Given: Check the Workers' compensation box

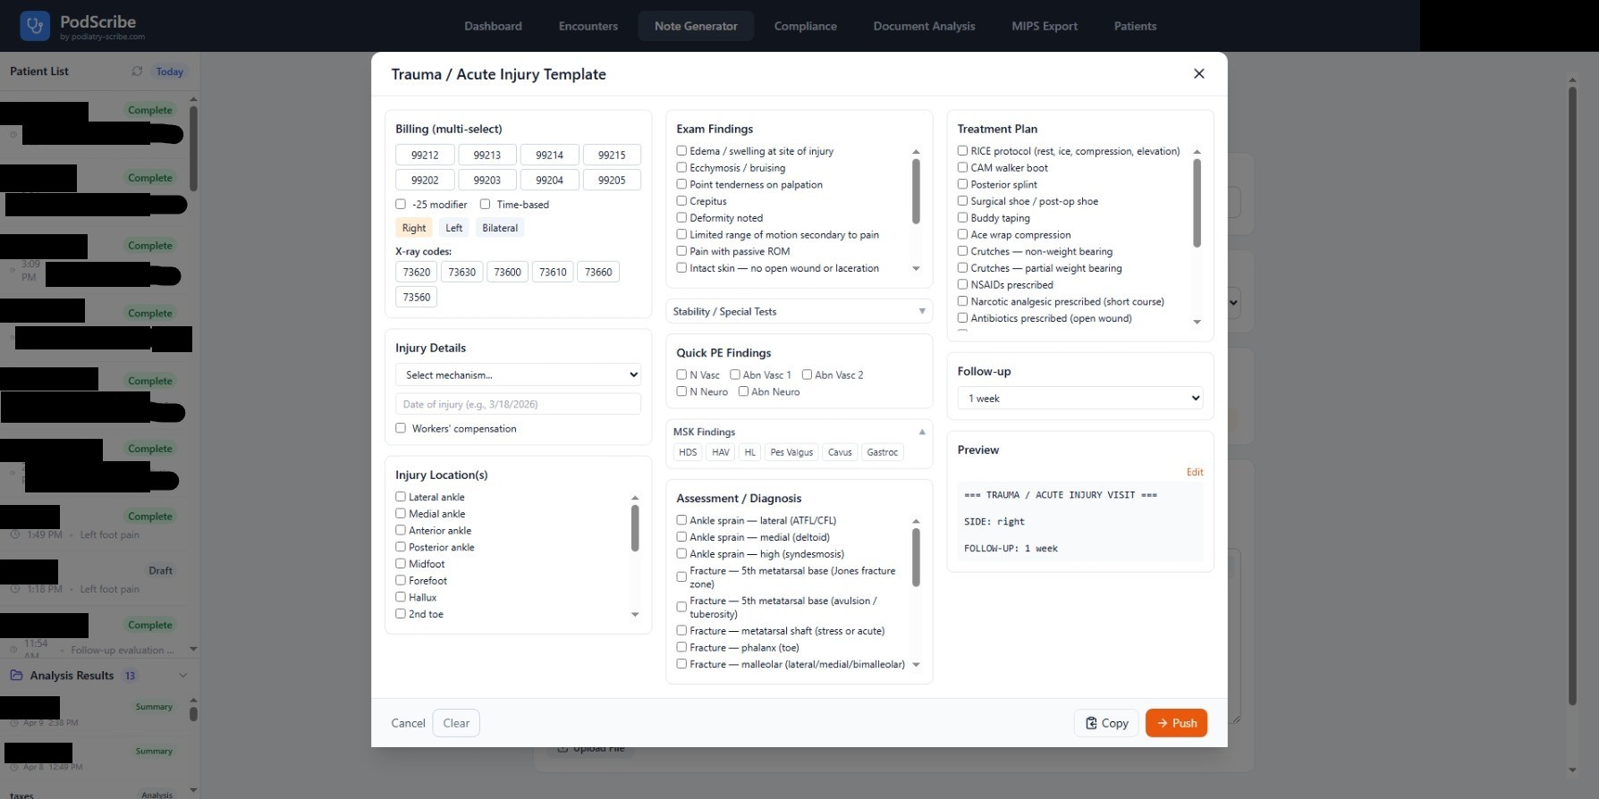Looking at the screenshot, I should tap(401, 429).
